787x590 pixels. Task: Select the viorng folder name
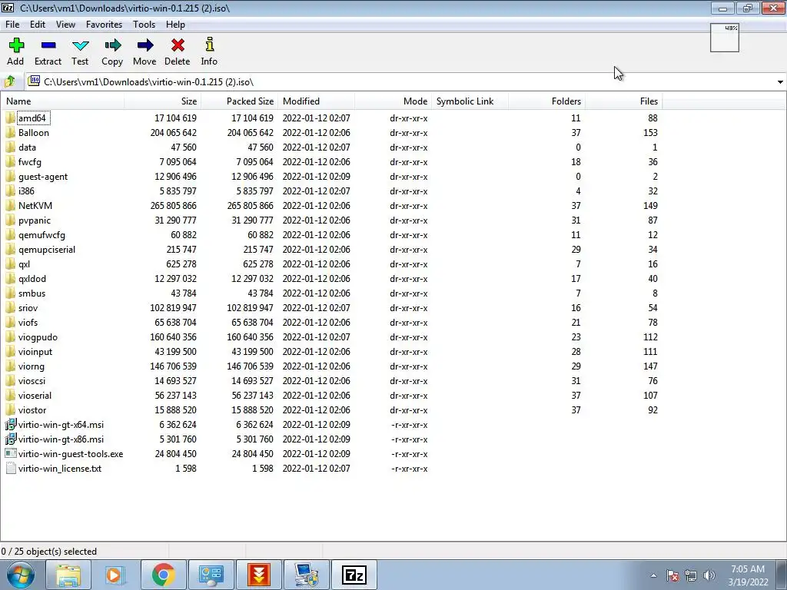pyautogui.click(x=31, y=366)
